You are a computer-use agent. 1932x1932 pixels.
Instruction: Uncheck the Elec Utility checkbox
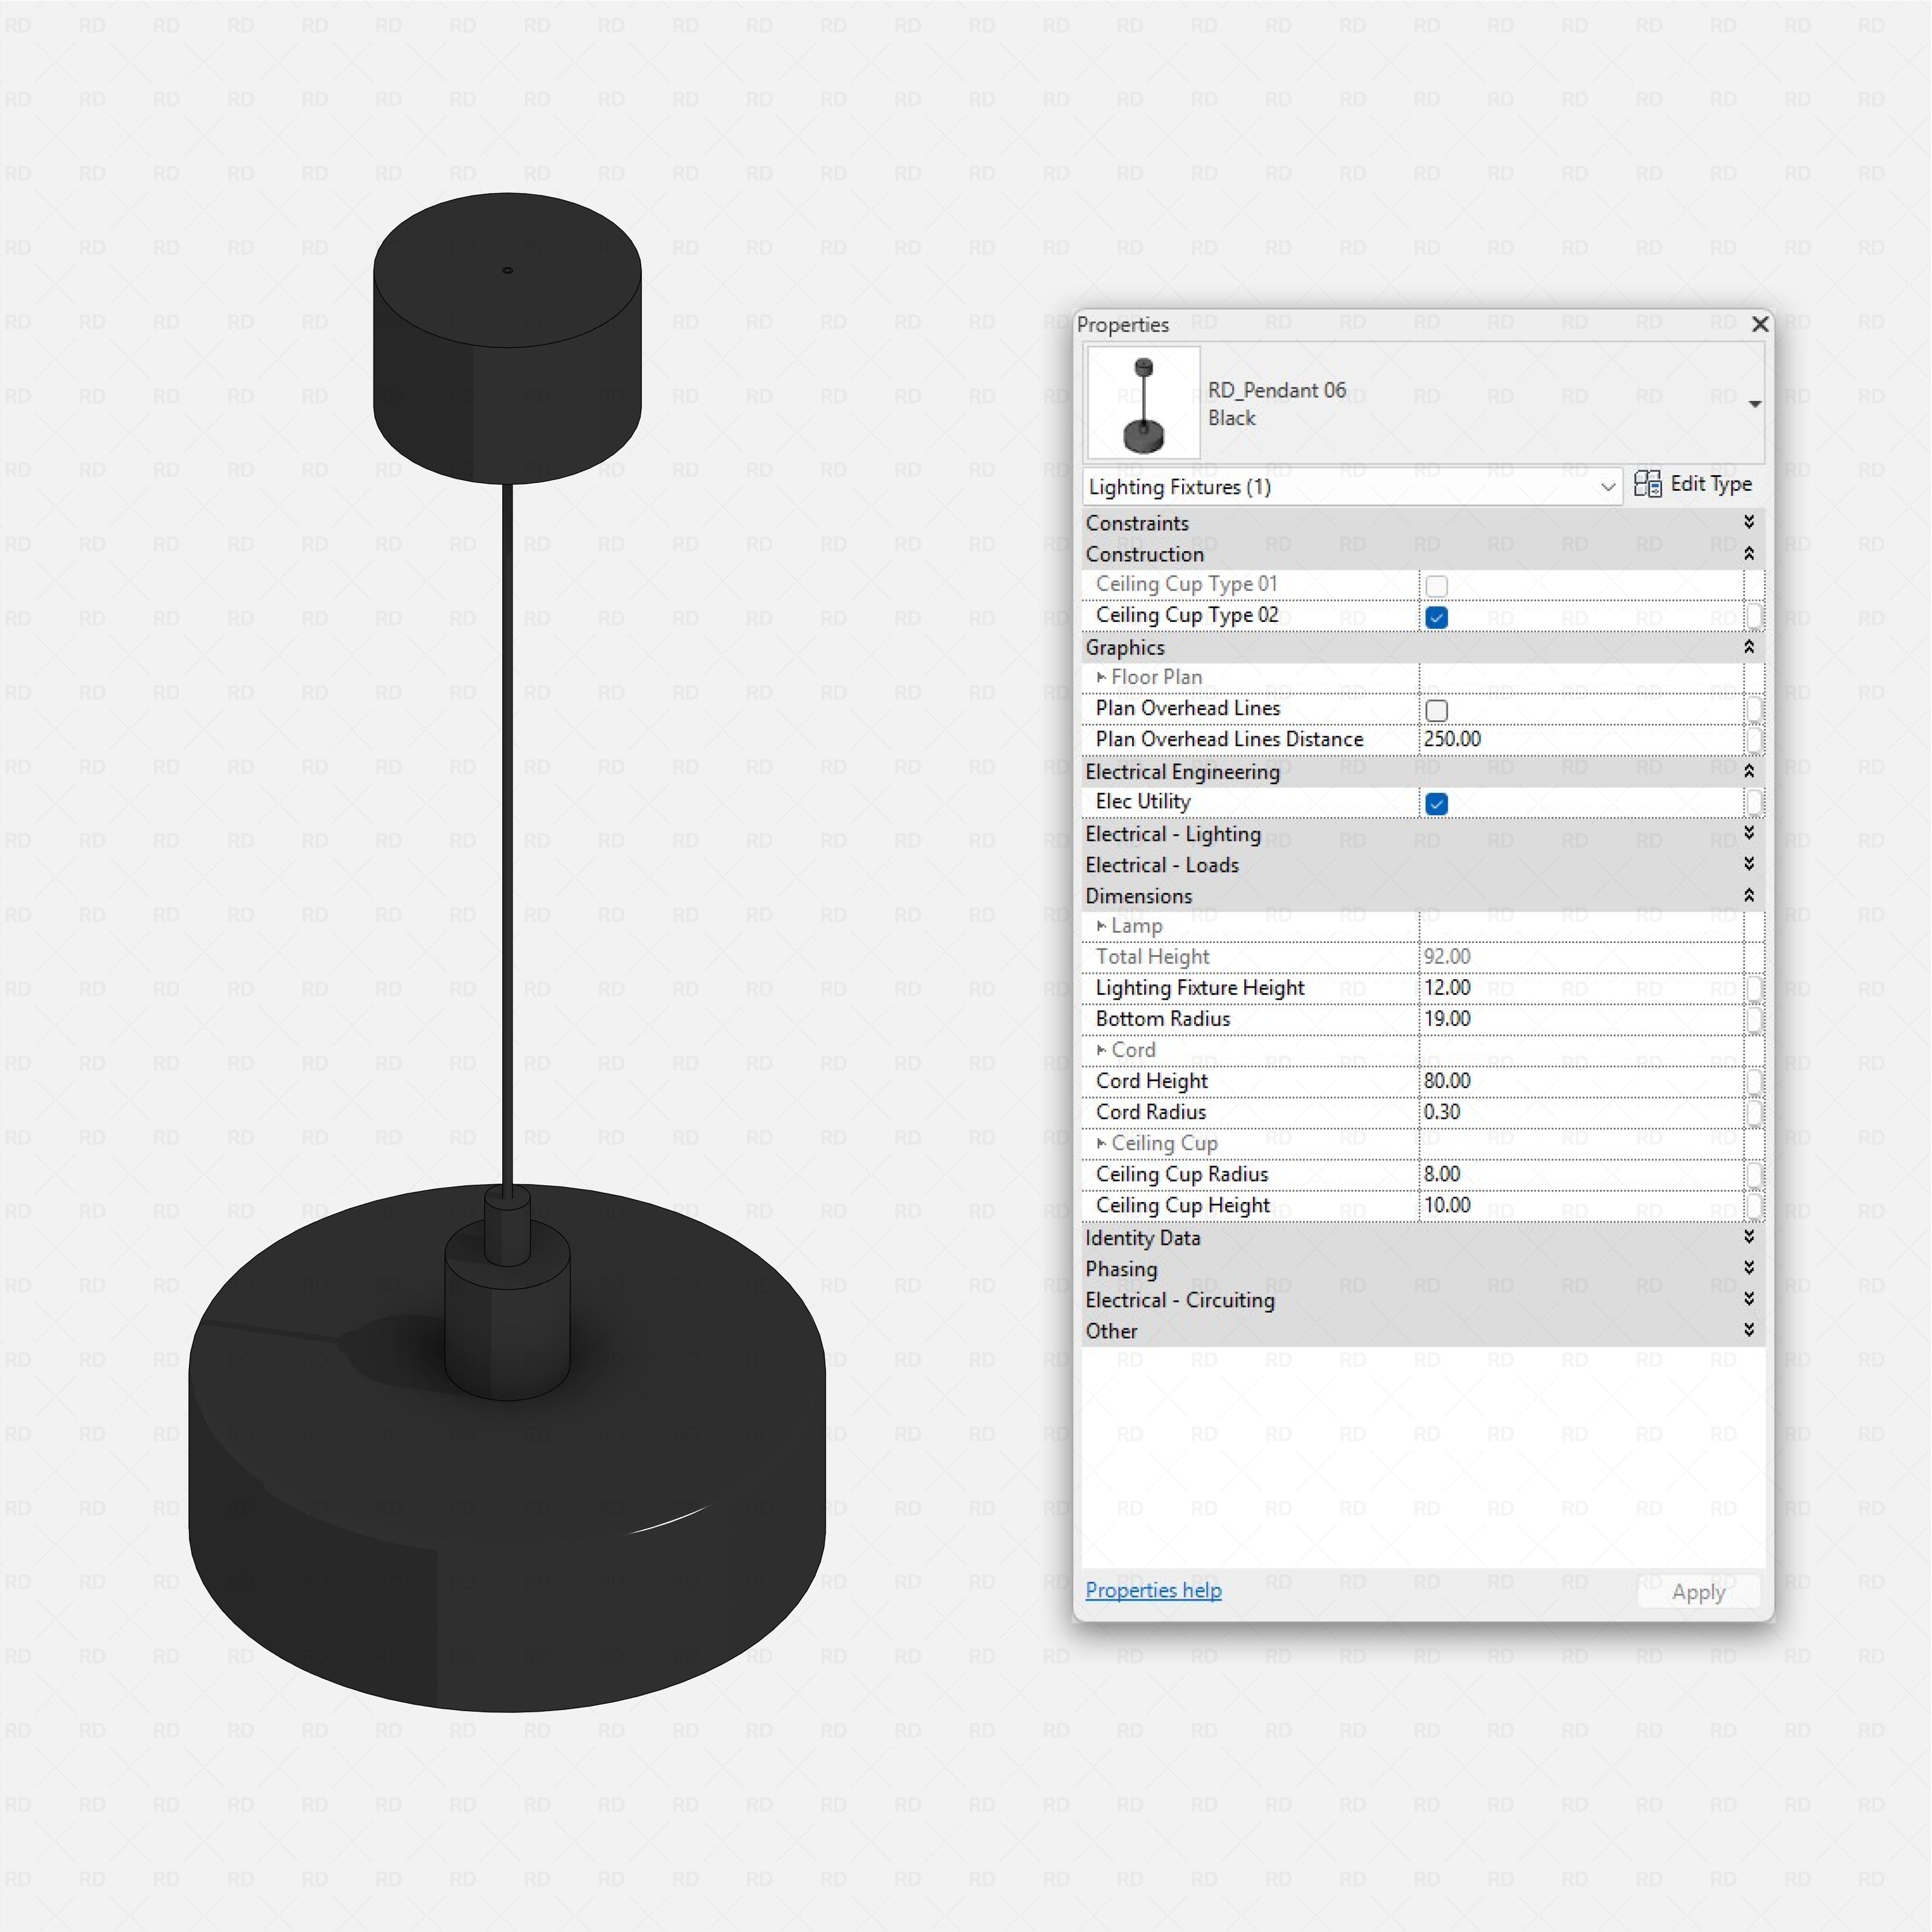click(1436, 803)
